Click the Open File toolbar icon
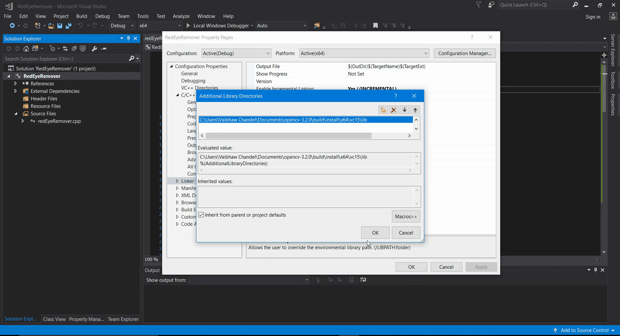Viewport: 620px width, 336px height. (51, 26)
